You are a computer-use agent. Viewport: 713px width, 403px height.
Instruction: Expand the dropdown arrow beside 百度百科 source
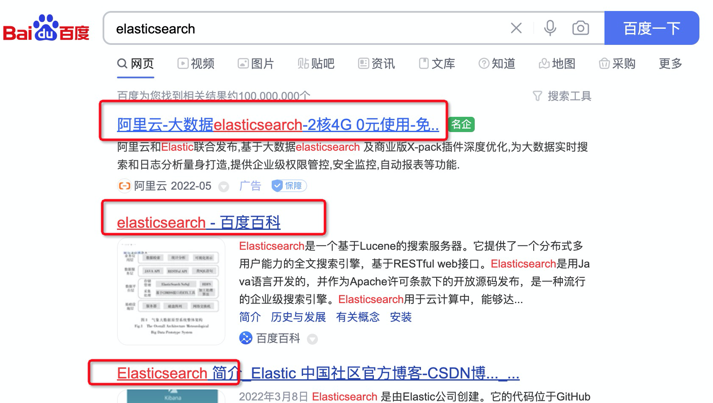pyautogui.click(x=312, y=339)
